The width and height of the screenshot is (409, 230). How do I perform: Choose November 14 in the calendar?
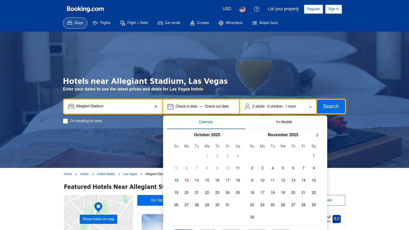(303, 180)
